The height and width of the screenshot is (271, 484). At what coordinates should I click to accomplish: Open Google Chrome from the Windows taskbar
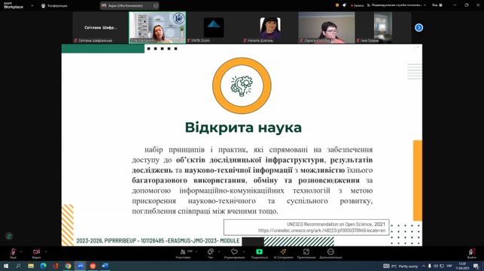[x=68, y=266]
